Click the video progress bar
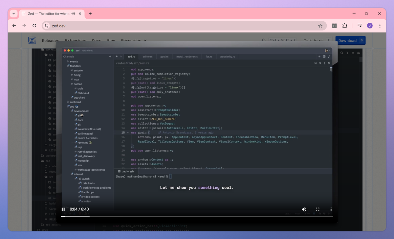394x239 pixels. click(x=197, y=216)
